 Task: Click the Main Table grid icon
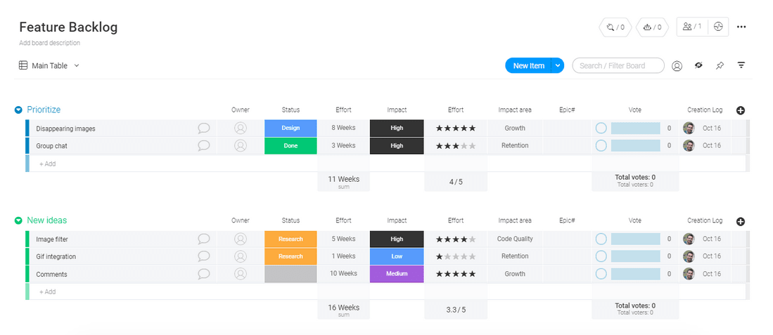coord(23,65)
